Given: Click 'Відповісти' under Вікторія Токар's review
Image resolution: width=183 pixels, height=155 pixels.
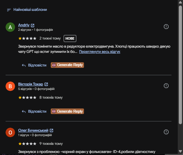Looking at the screenshot, I should pos(34,111).
